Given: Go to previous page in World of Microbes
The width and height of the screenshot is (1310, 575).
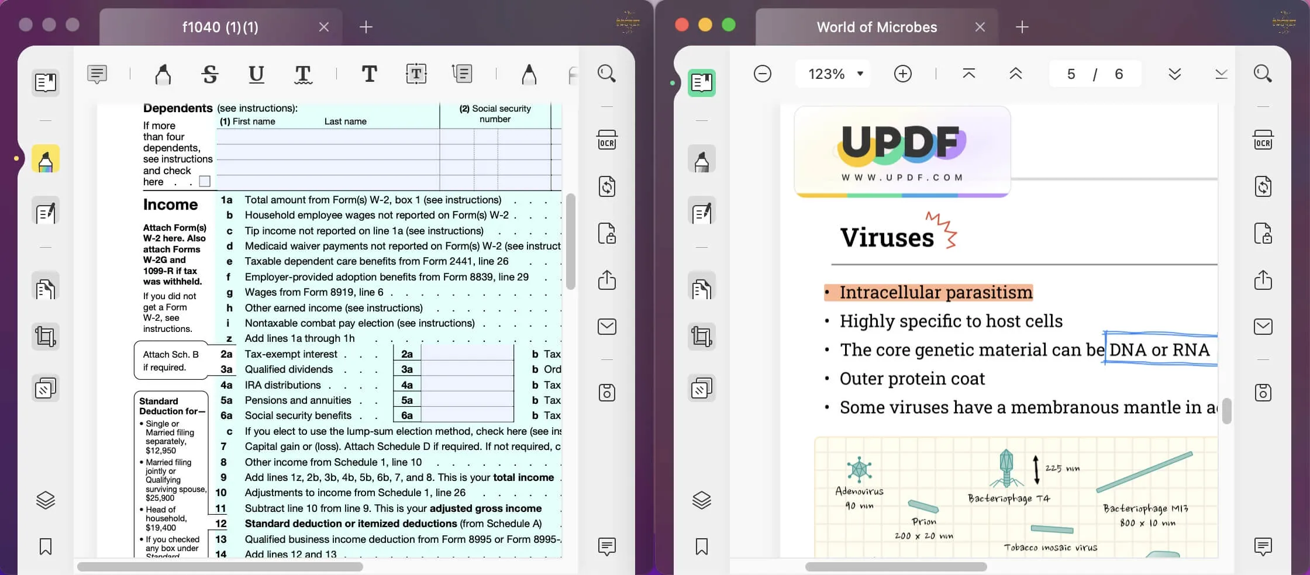Looking at the screenshot, I should coord(1016,74).
